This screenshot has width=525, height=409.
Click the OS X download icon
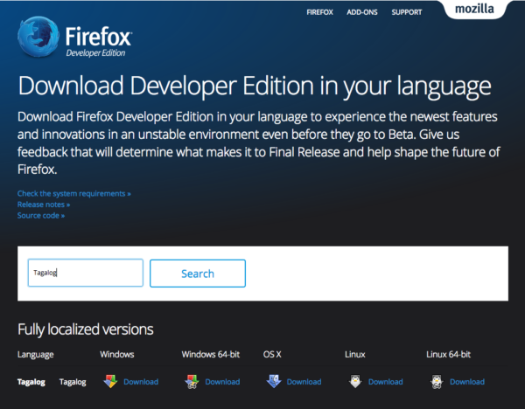point(274,381)
